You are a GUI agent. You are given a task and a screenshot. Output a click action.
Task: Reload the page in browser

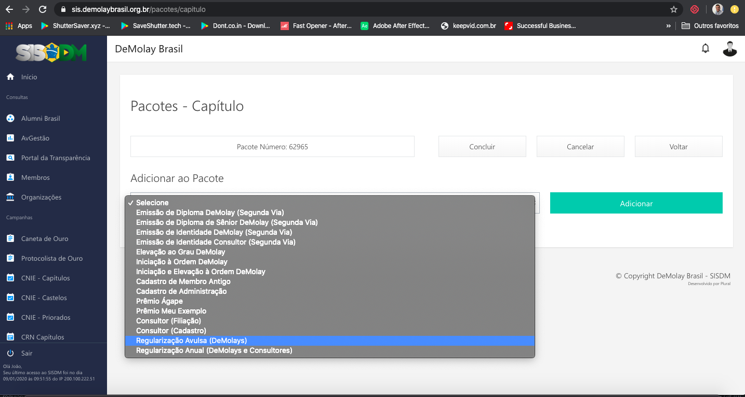pos(43,9)
